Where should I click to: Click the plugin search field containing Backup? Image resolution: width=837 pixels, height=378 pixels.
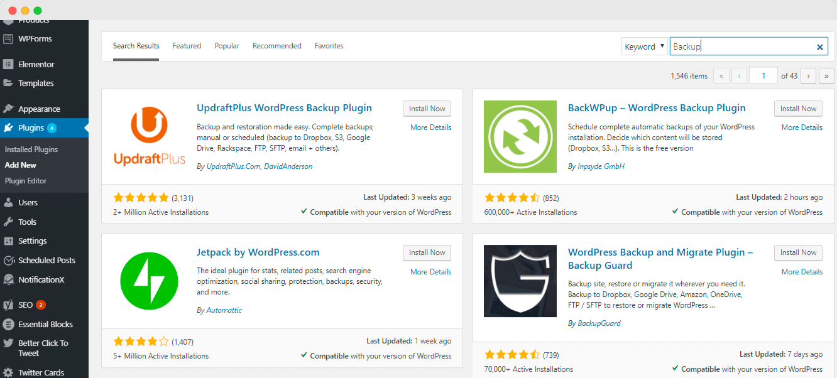click(x=749, y=46)
